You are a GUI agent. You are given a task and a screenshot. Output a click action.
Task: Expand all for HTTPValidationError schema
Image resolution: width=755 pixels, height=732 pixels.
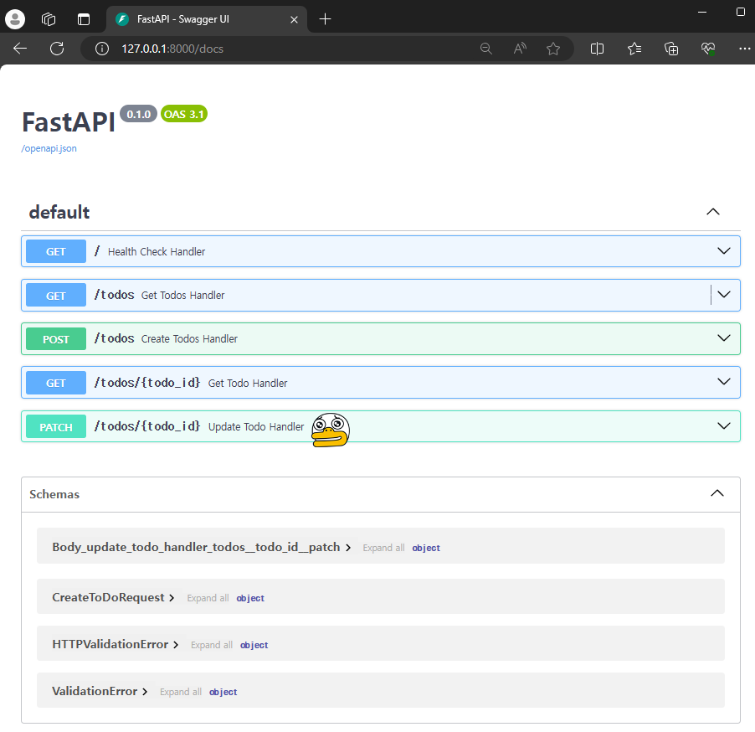[x=212, y=645]
